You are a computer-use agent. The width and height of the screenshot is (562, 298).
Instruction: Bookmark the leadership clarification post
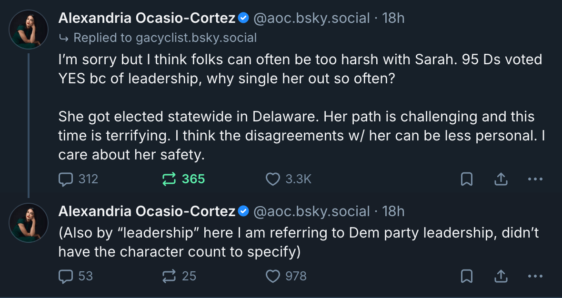[x=466, y=276]
